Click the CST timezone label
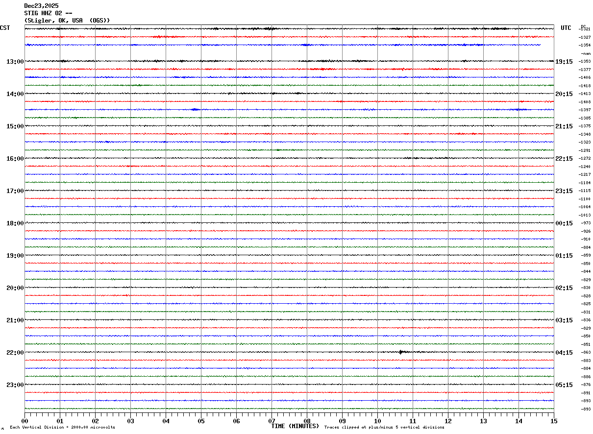The width and height of the screenshot is (593, 434). 5,28
